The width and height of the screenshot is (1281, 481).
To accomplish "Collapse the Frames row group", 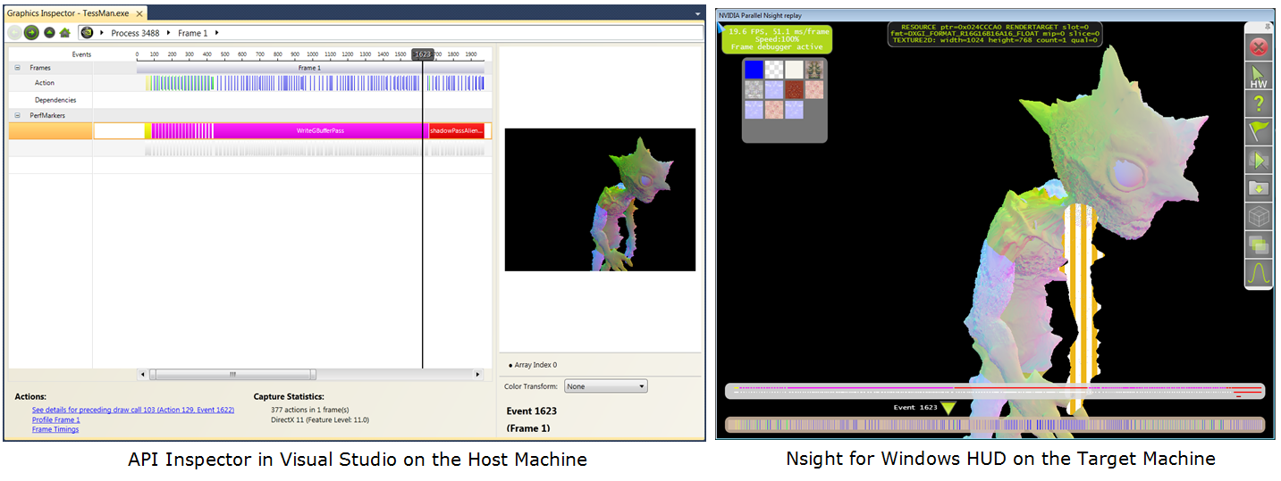I will 17,68.
